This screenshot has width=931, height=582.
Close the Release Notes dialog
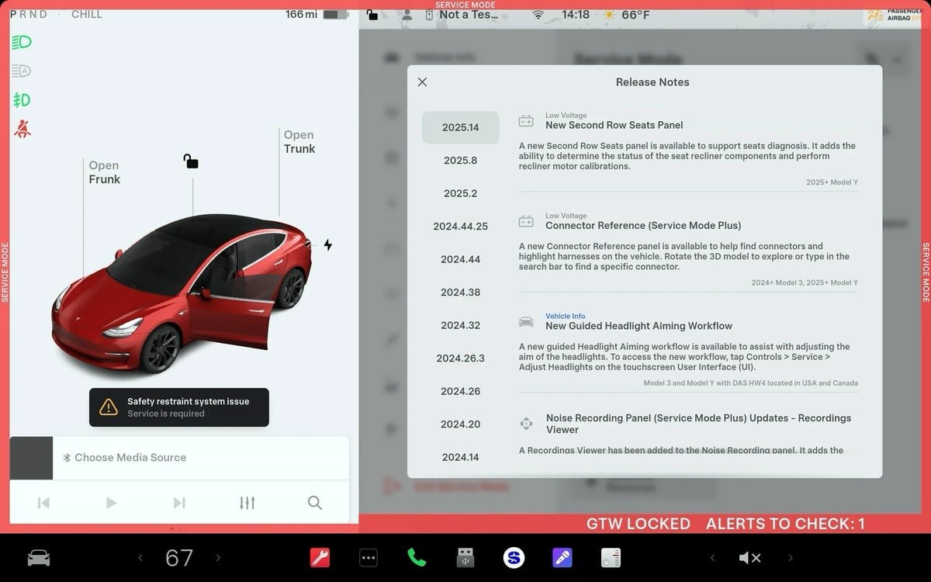[422, 81]
